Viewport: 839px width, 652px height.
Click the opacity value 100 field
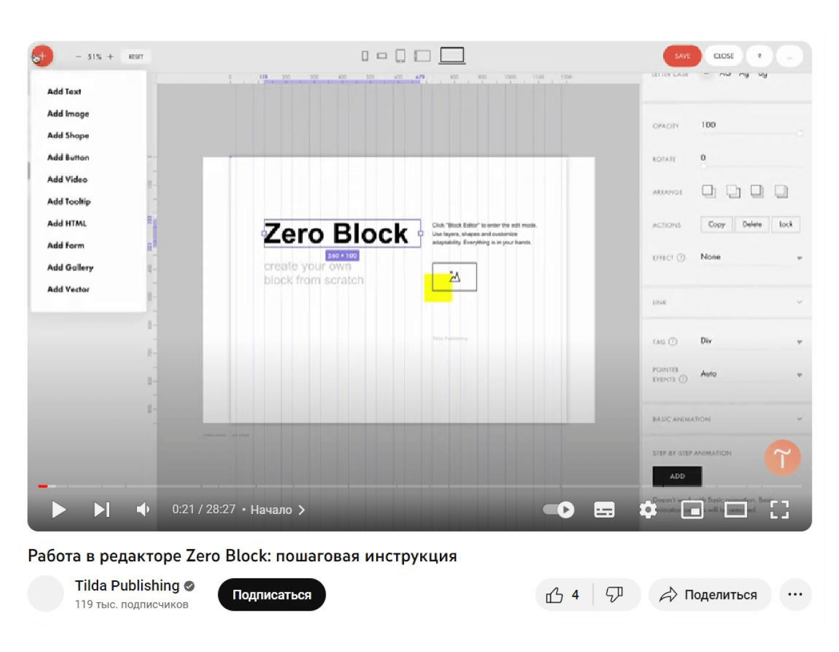(708, 124)
